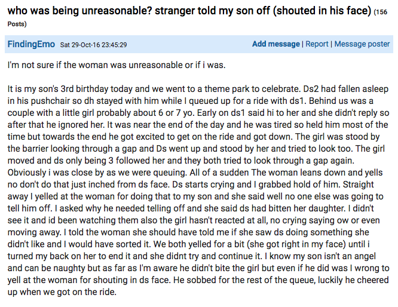Select the thread title about stranger shouting
Viewport: 398px width, 307px height.
click(x=189, y=11)
